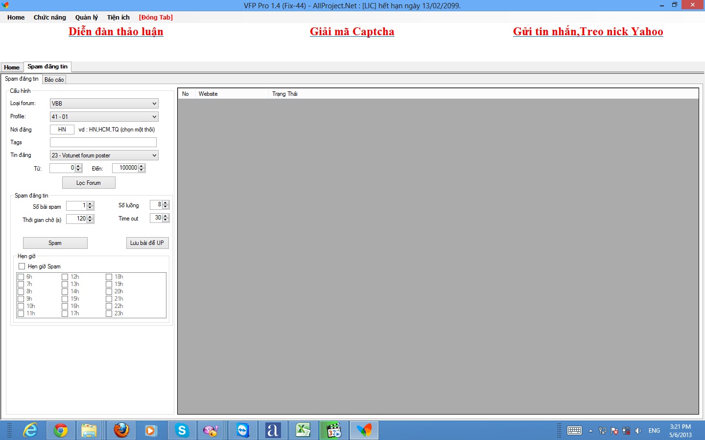Image resolution: width=705 pixels, height=440 pixels.
Task: Click the VFP Pro butterfly icon in taskbar
Action: coord(364,430)
